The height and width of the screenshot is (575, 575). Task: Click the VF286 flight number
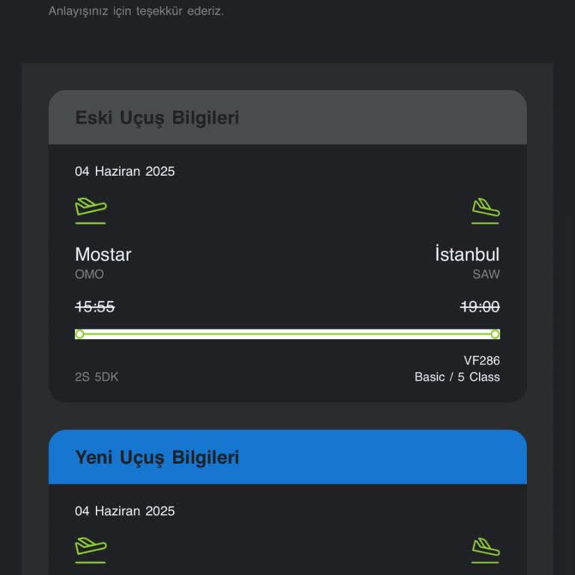481,361
